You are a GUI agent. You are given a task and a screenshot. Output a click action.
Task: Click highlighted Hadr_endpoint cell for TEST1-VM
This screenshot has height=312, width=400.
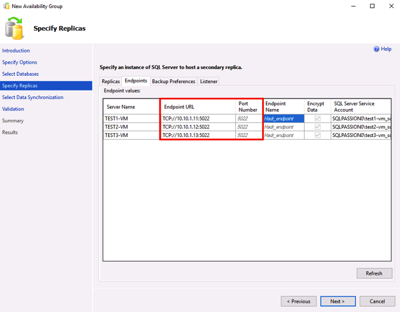(x=284, y=118)
